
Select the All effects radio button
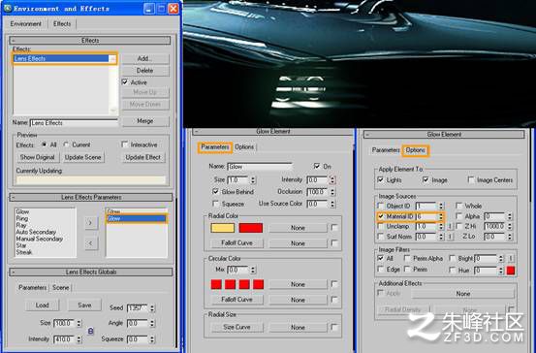(44, 144)
